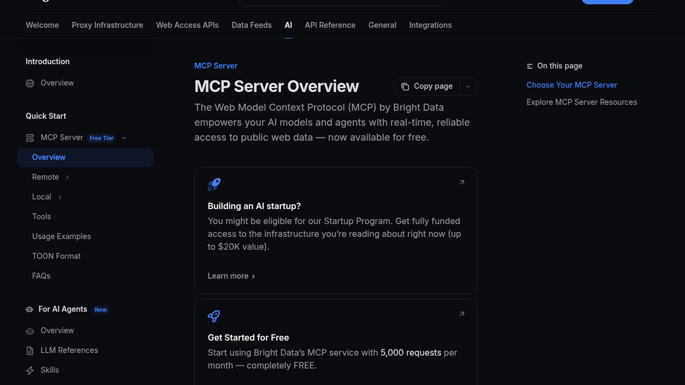Click the document icon beside LLM References
Image resolution: width=685 pixels, height=385 pixels.
click(x=30, y=350)
